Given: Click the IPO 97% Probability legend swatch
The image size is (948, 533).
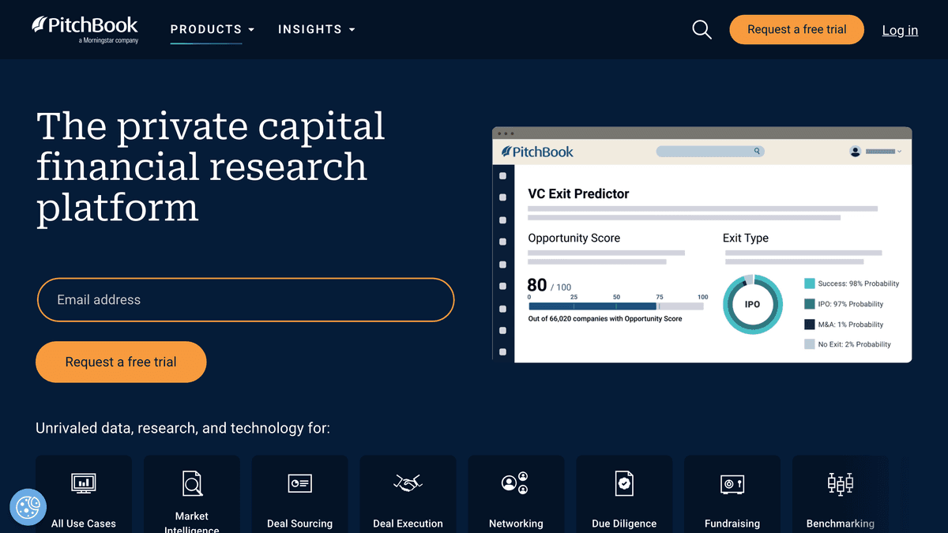Looking at the screenshot, I should (x=810, y=304).
